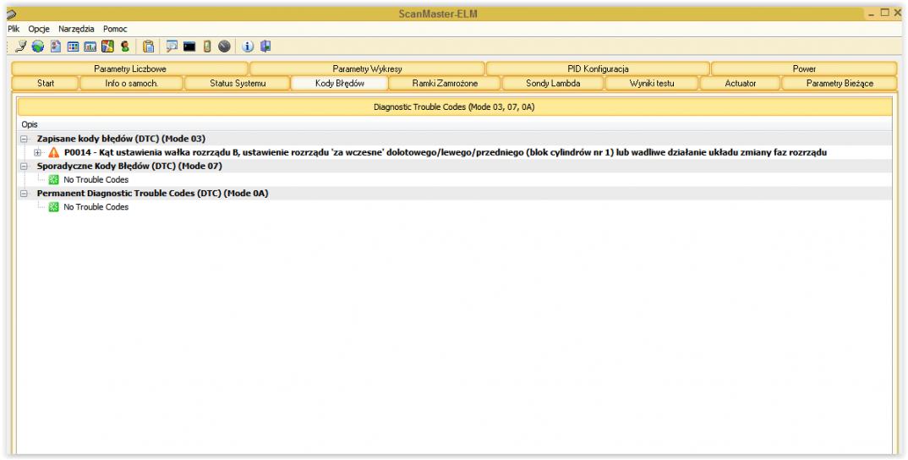Click the ScanMaster-ELM title bar app icon
Viewport: 908px width, 460px height.
[x=12, y=14]
